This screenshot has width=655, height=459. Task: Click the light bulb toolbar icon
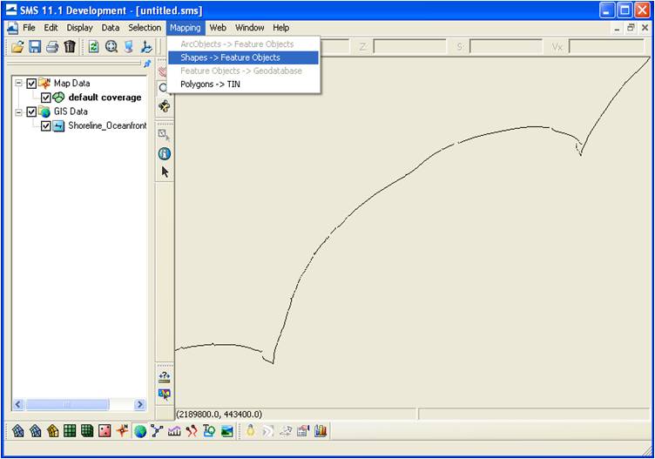pos(251,430)
